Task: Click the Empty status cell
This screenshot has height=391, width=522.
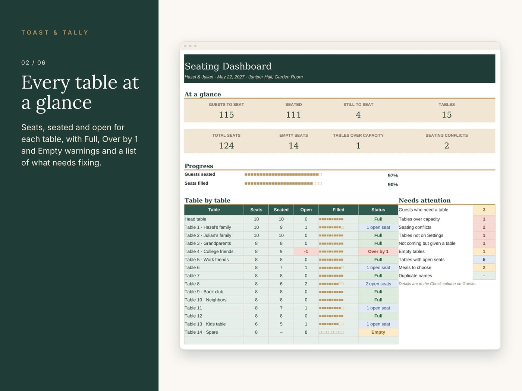Action: pyautogui.click(x=378, y=332)
